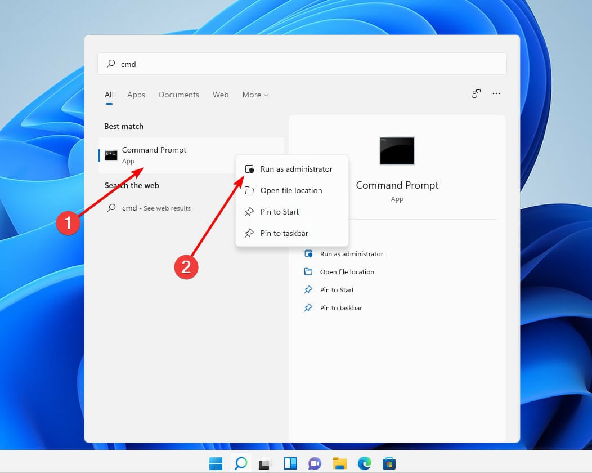Open Task View from taskbar
This screenshot has width=592, height=473.
(x=266, y=463)
